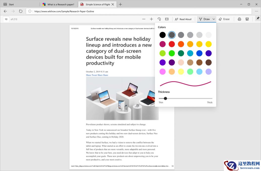Pick the dark brown swatch

point(208,62)
